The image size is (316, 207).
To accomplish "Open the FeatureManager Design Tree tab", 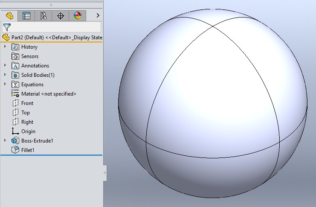I will [9, 16].
